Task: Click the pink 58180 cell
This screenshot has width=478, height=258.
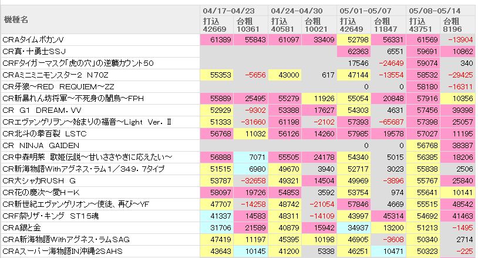Action: tap(423, 86)
